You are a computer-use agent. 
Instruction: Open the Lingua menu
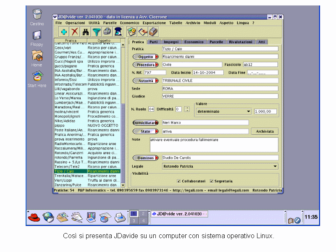pos(243,23)
